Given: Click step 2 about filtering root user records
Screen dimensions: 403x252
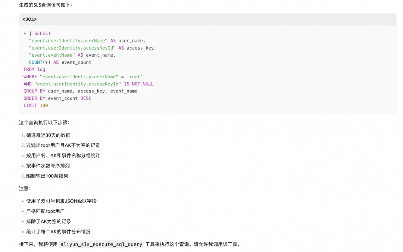Looking at the screenshot, I should (x=63, y=145).
